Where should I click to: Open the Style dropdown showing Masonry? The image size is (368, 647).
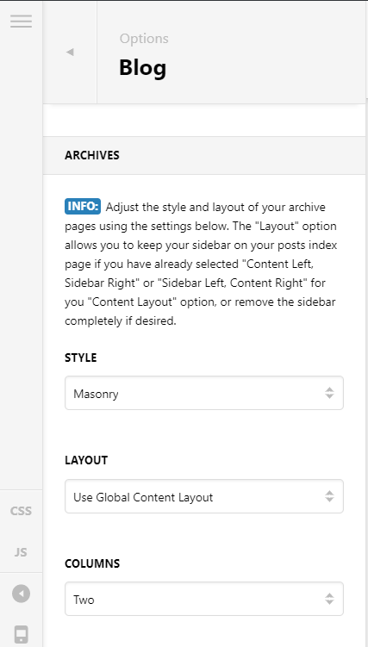pyautogui.click(x=204, y=393)
